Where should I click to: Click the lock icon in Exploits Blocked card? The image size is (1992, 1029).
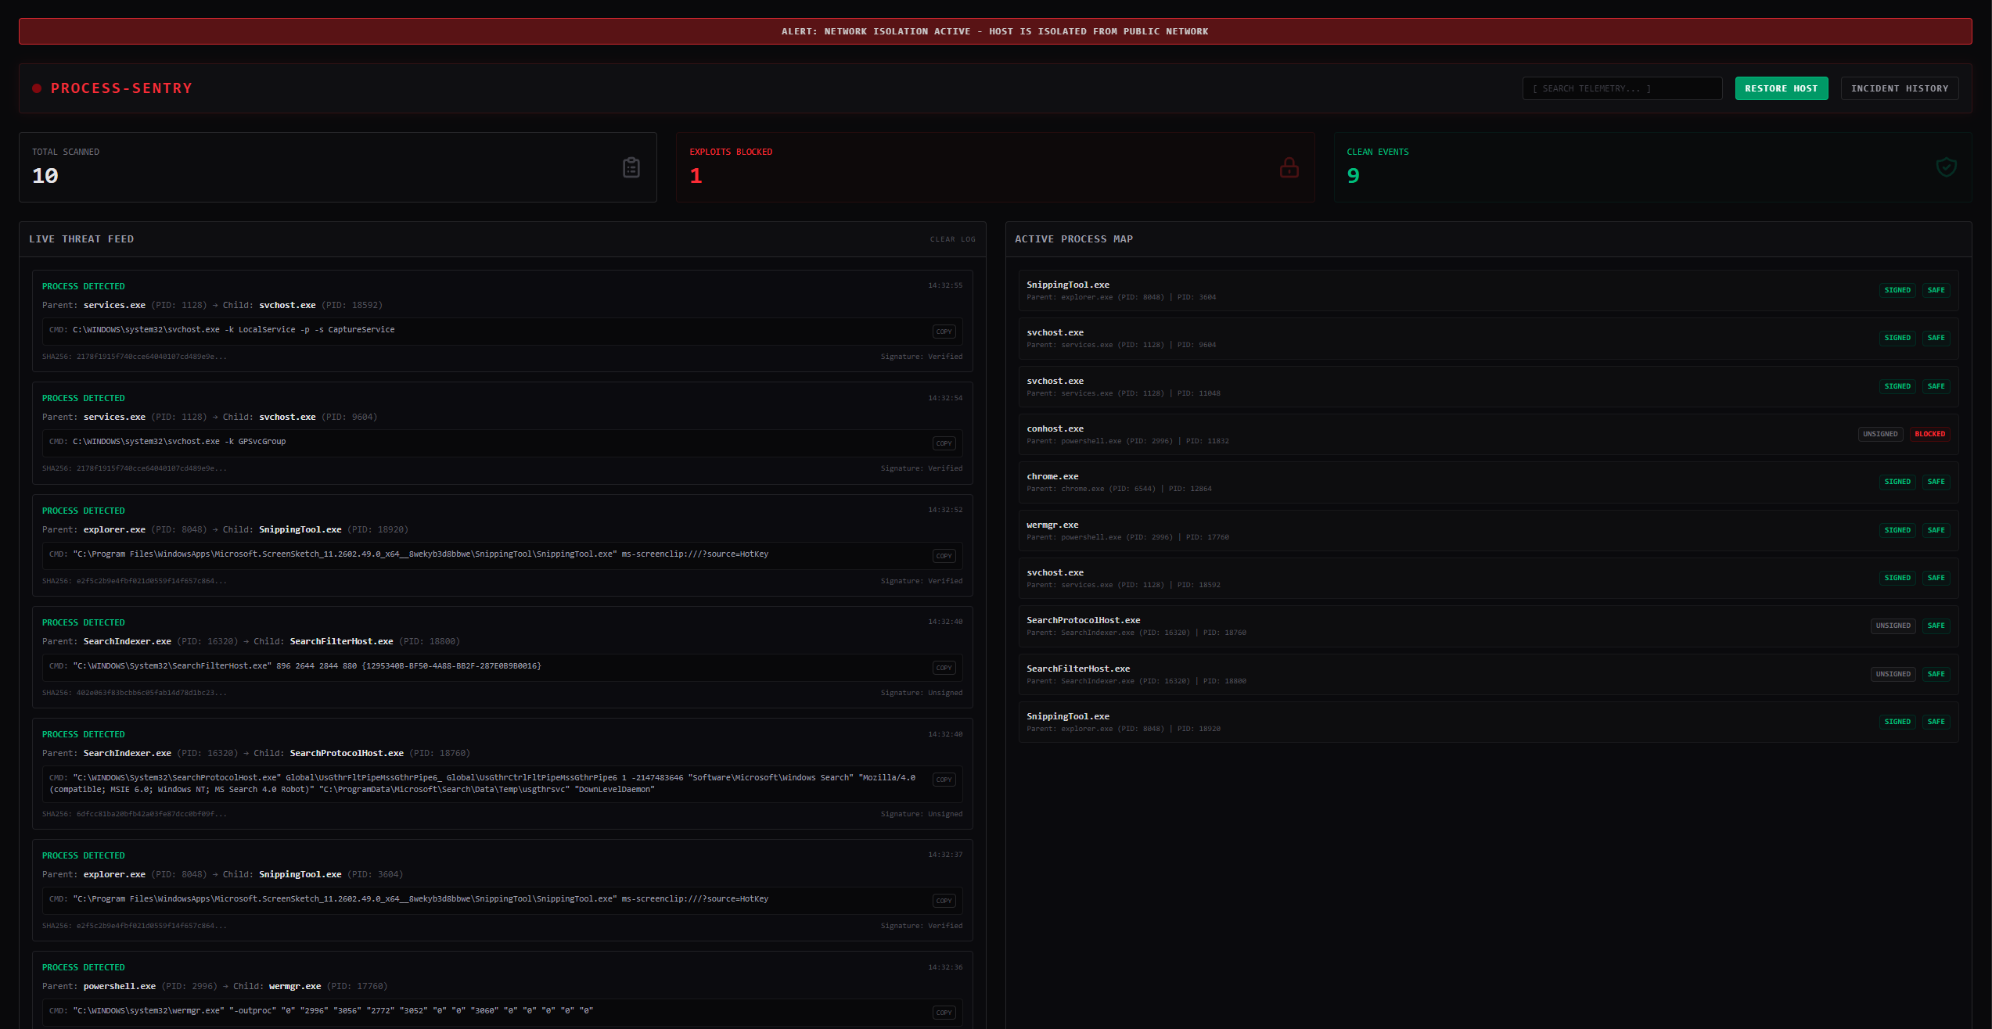1289,167
